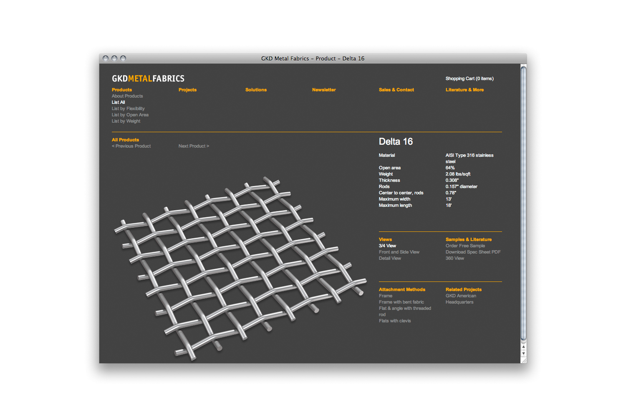Click the scrollbar down arrow

pyautogui.click(x=523, y=353)
